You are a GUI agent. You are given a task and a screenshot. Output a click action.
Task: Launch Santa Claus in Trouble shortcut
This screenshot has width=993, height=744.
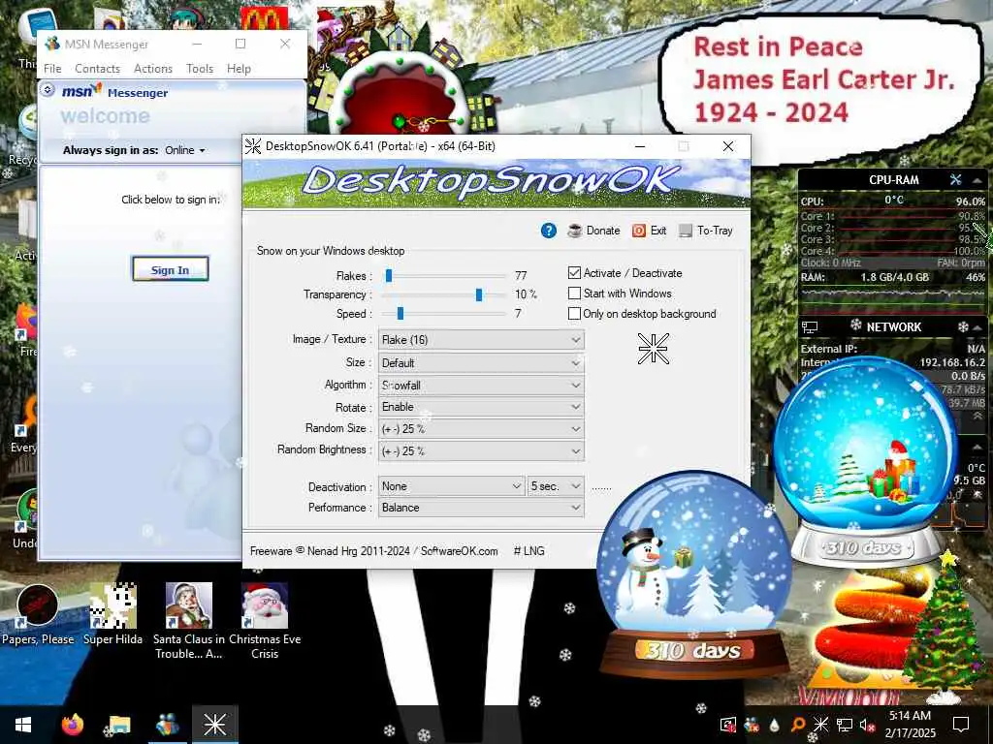click(189, 621)
